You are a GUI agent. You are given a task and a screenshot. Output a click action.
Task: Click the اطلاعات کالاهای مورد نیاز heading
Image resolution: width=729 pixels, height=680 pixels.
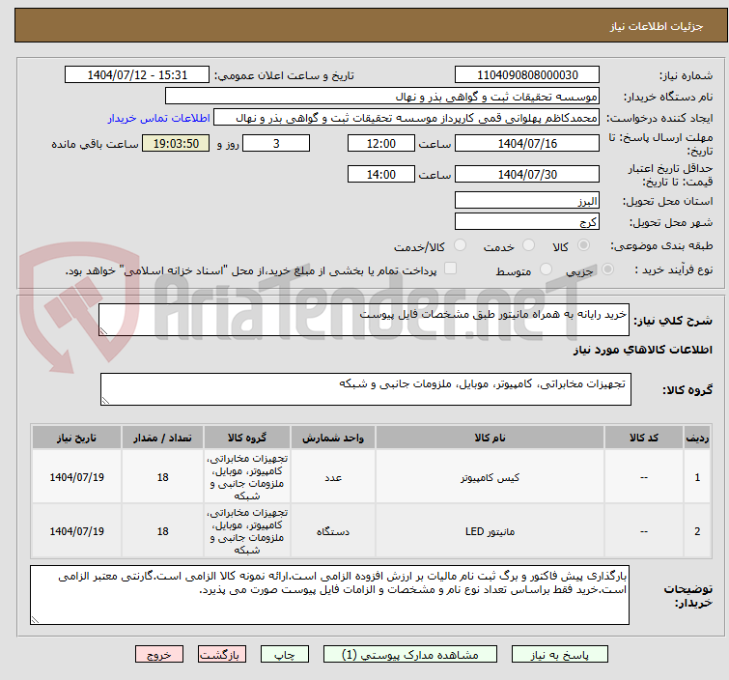642,350
